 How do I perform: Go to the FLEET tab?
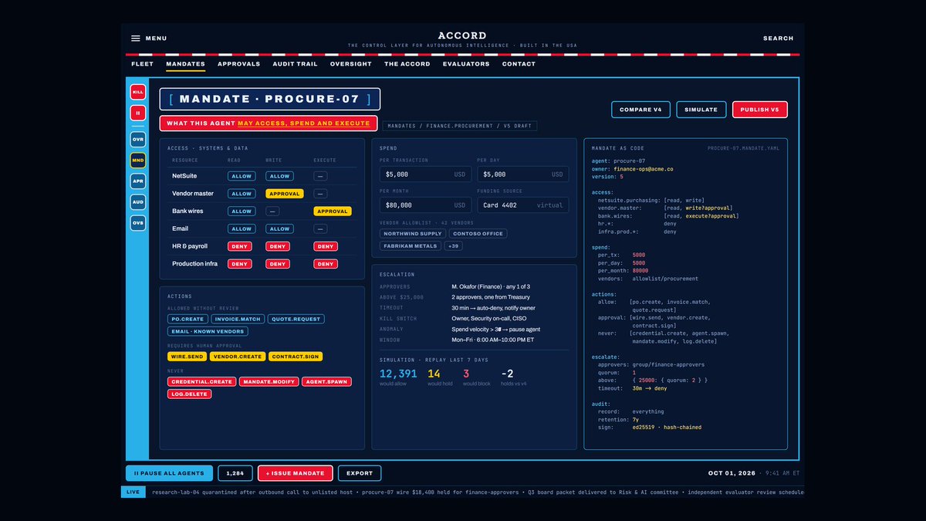pyautogui.click(x=142, y=64)
